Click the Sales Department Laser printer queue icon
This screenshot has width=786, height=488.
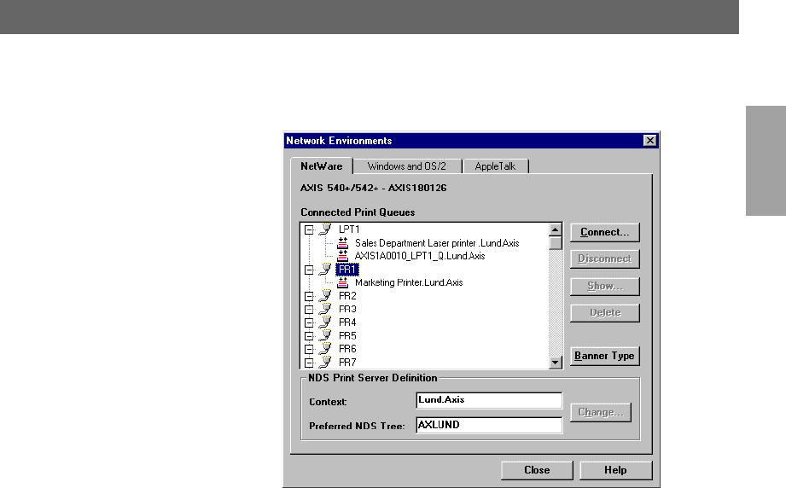pyautogui.click(x=343, y=242)
